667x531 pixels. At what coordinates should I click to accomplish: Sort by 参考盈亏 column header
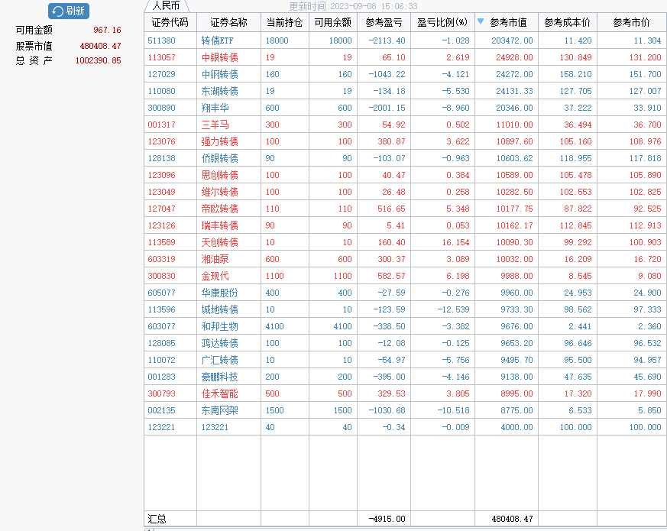[x=384, y=23]
